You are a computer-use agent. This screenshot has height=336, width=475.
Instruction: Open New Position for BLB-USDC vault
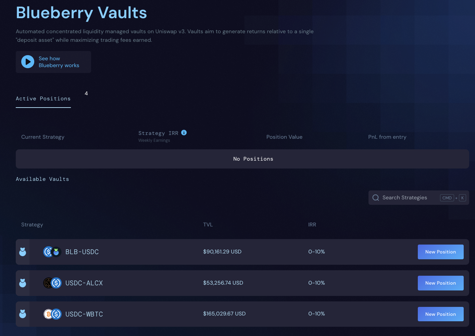[x=440, y=252]
